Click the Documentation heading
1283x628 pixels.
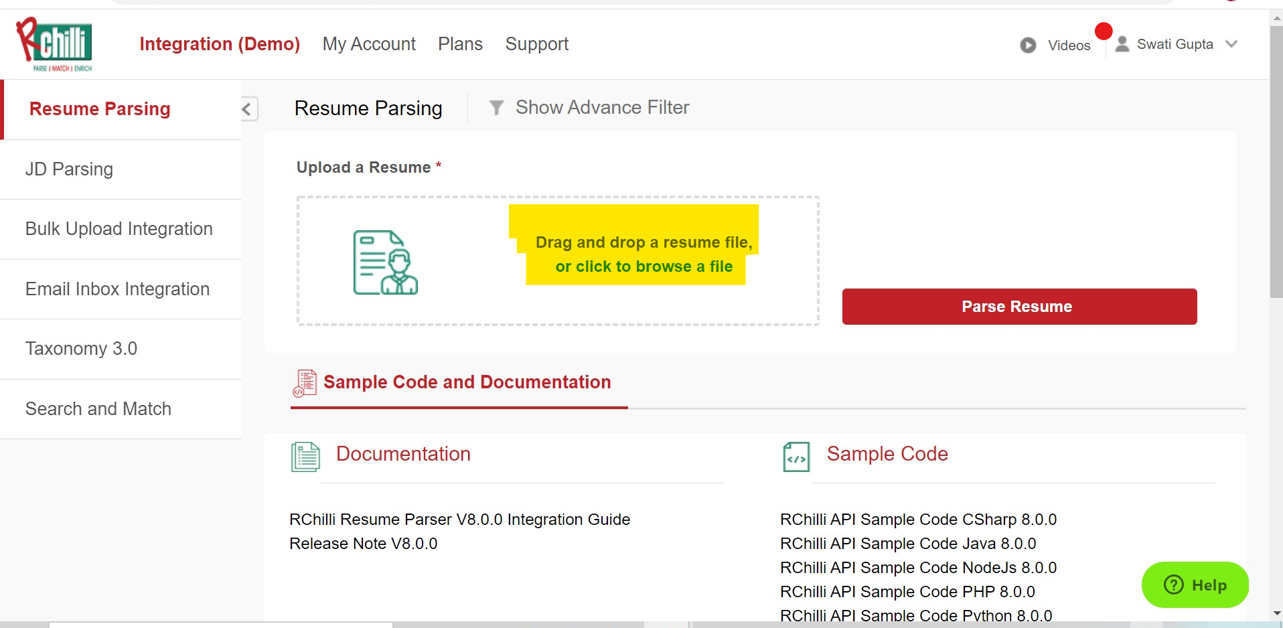(403, 454)
